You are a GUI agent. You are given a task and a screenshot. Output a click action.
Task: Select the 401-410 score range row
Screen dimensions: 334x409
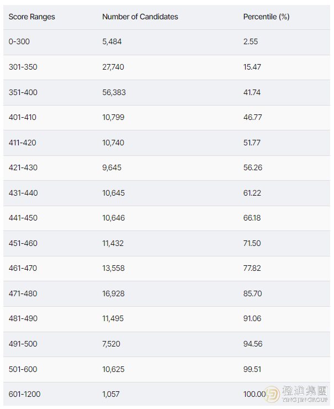pos(167,117)
